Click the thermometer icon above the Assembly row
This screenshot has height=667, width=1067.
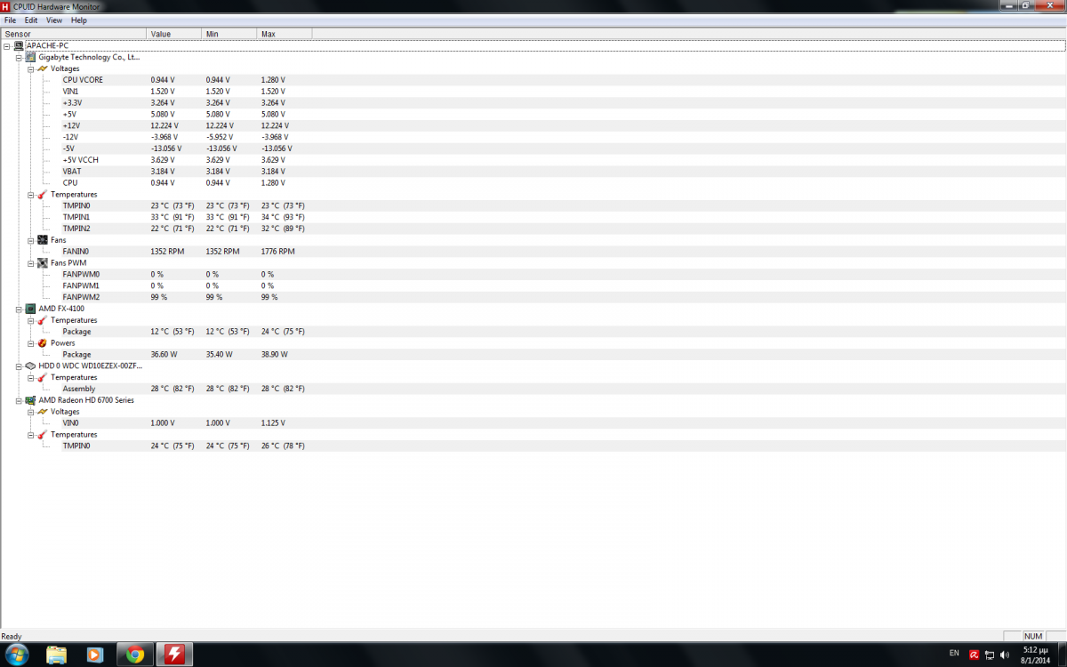pyautogui.click(x=42, y=377)
